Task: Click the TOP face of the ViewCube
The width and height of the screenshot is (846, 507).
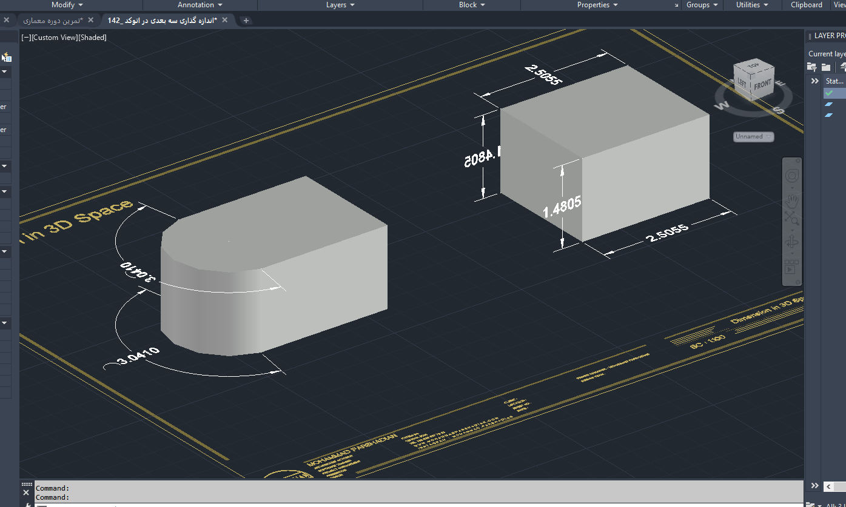Action: coord(754,66)
